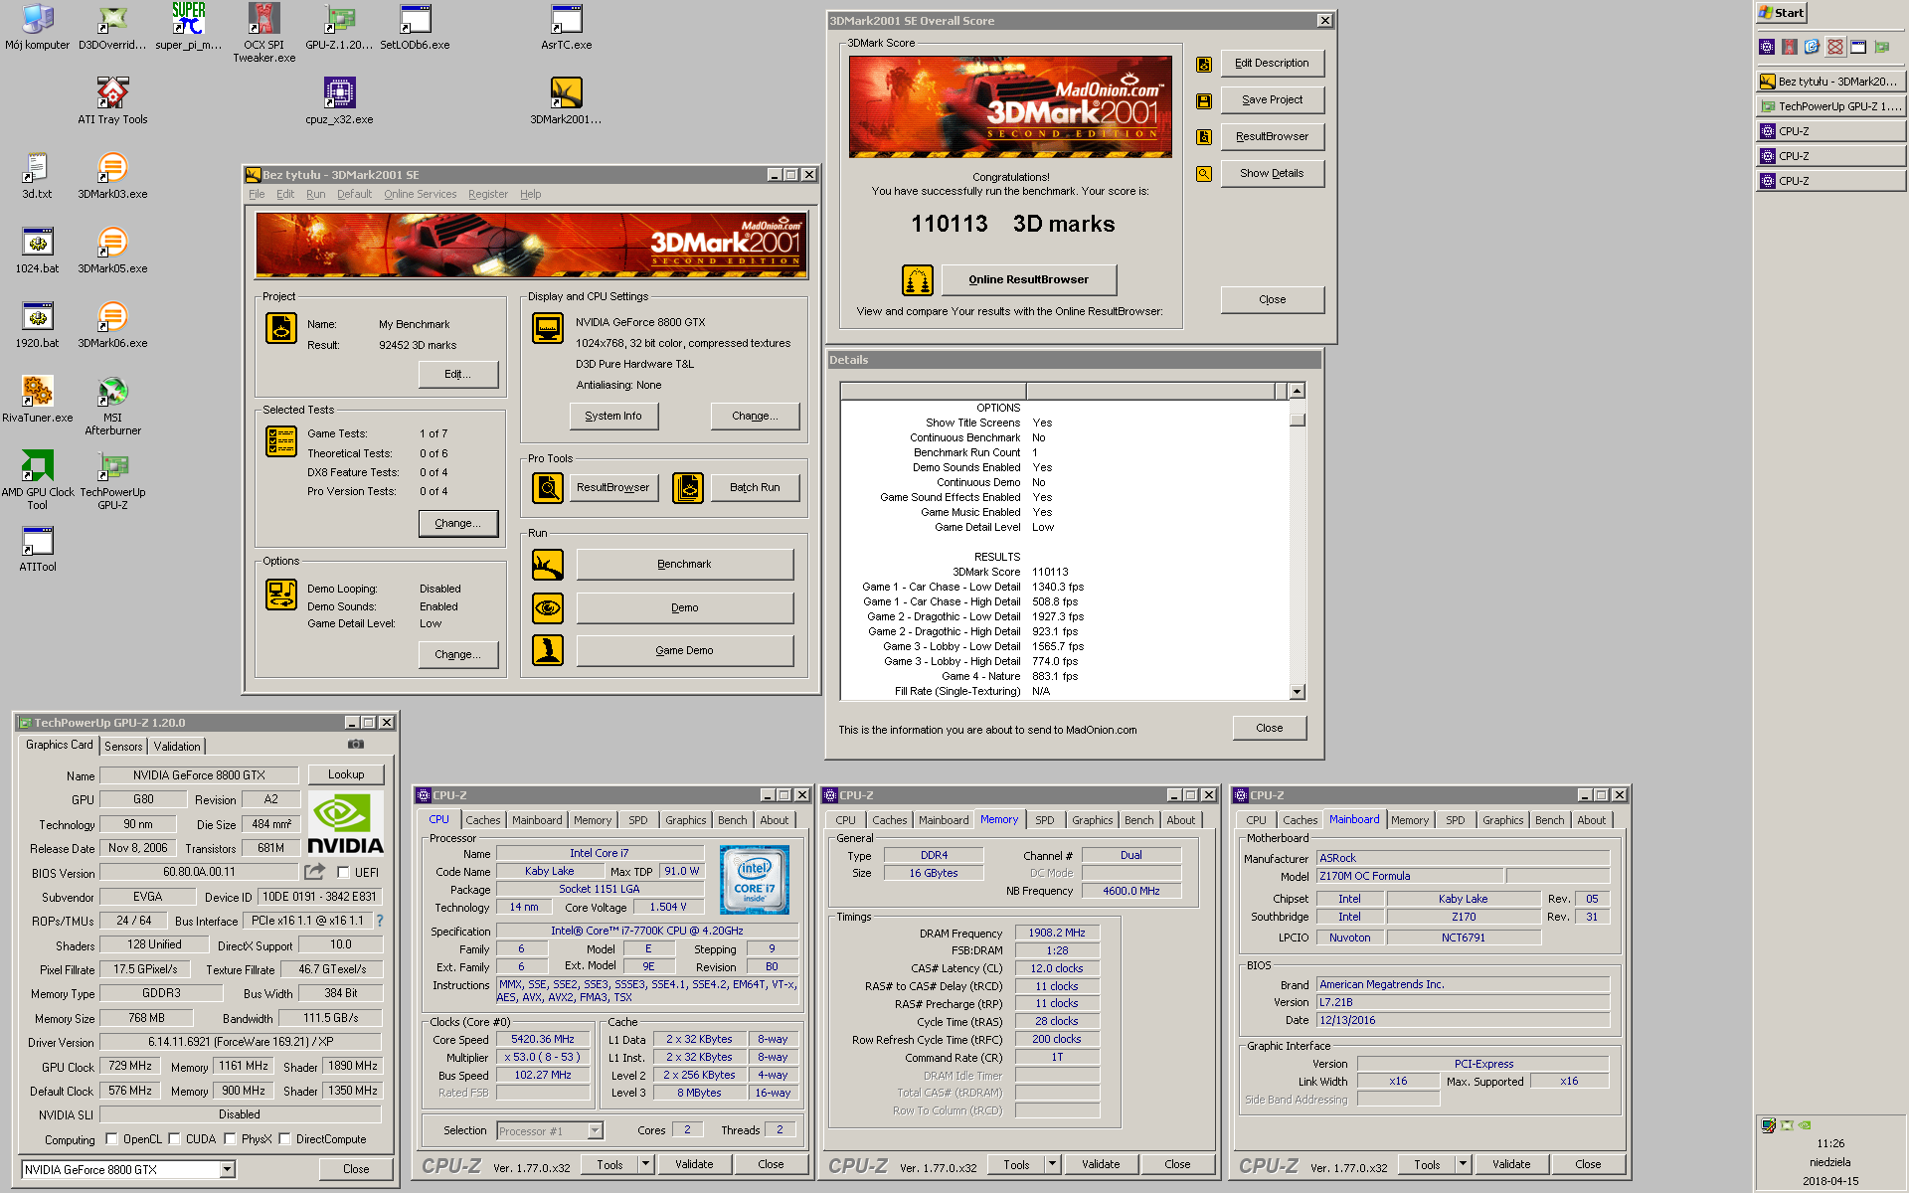Image resolution: width=1909 pixels, height=1193 pixels.
Task: Open the GPU-Z.1.20 desktop shortcut
Action: point(339,27)
